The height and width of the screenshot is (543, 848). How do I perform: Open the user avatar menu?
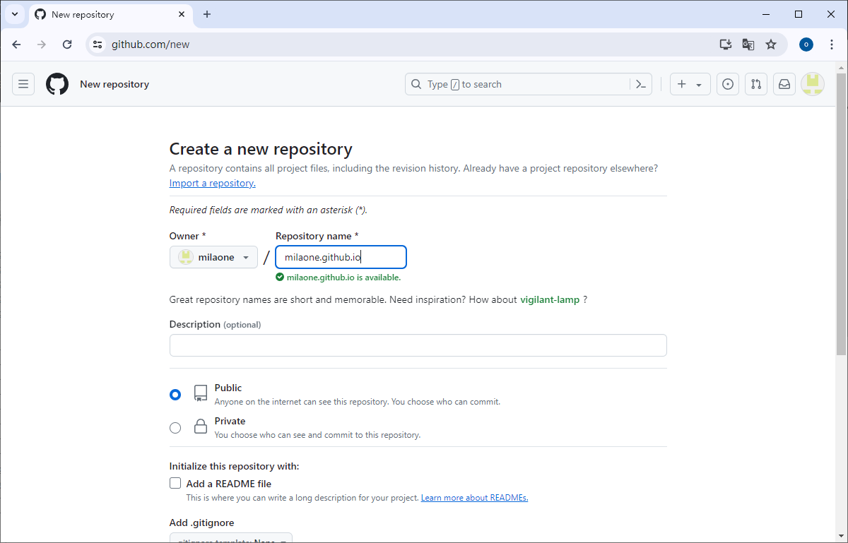(x=813, y=84)
